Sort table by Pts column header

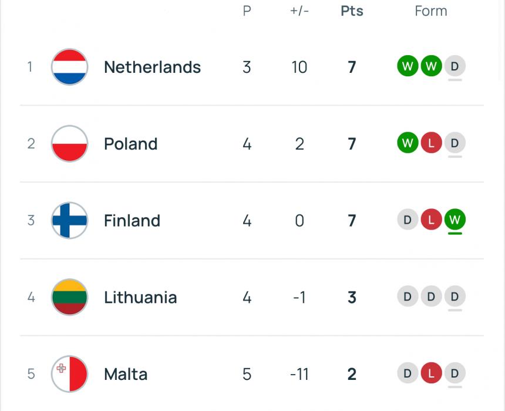click(x=352, y=11)
